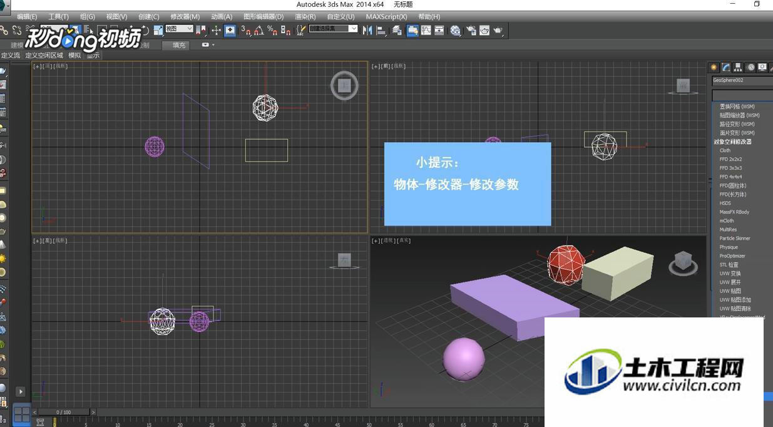Click the Unlink Selection tool
The image size is (773, 427).
pos(17,29)
